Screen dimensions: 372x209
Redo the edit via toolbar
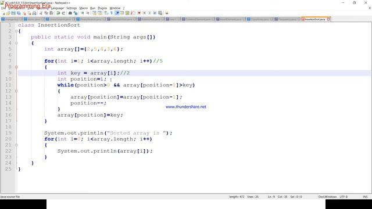pyautogui.click(x=63, y=13)
